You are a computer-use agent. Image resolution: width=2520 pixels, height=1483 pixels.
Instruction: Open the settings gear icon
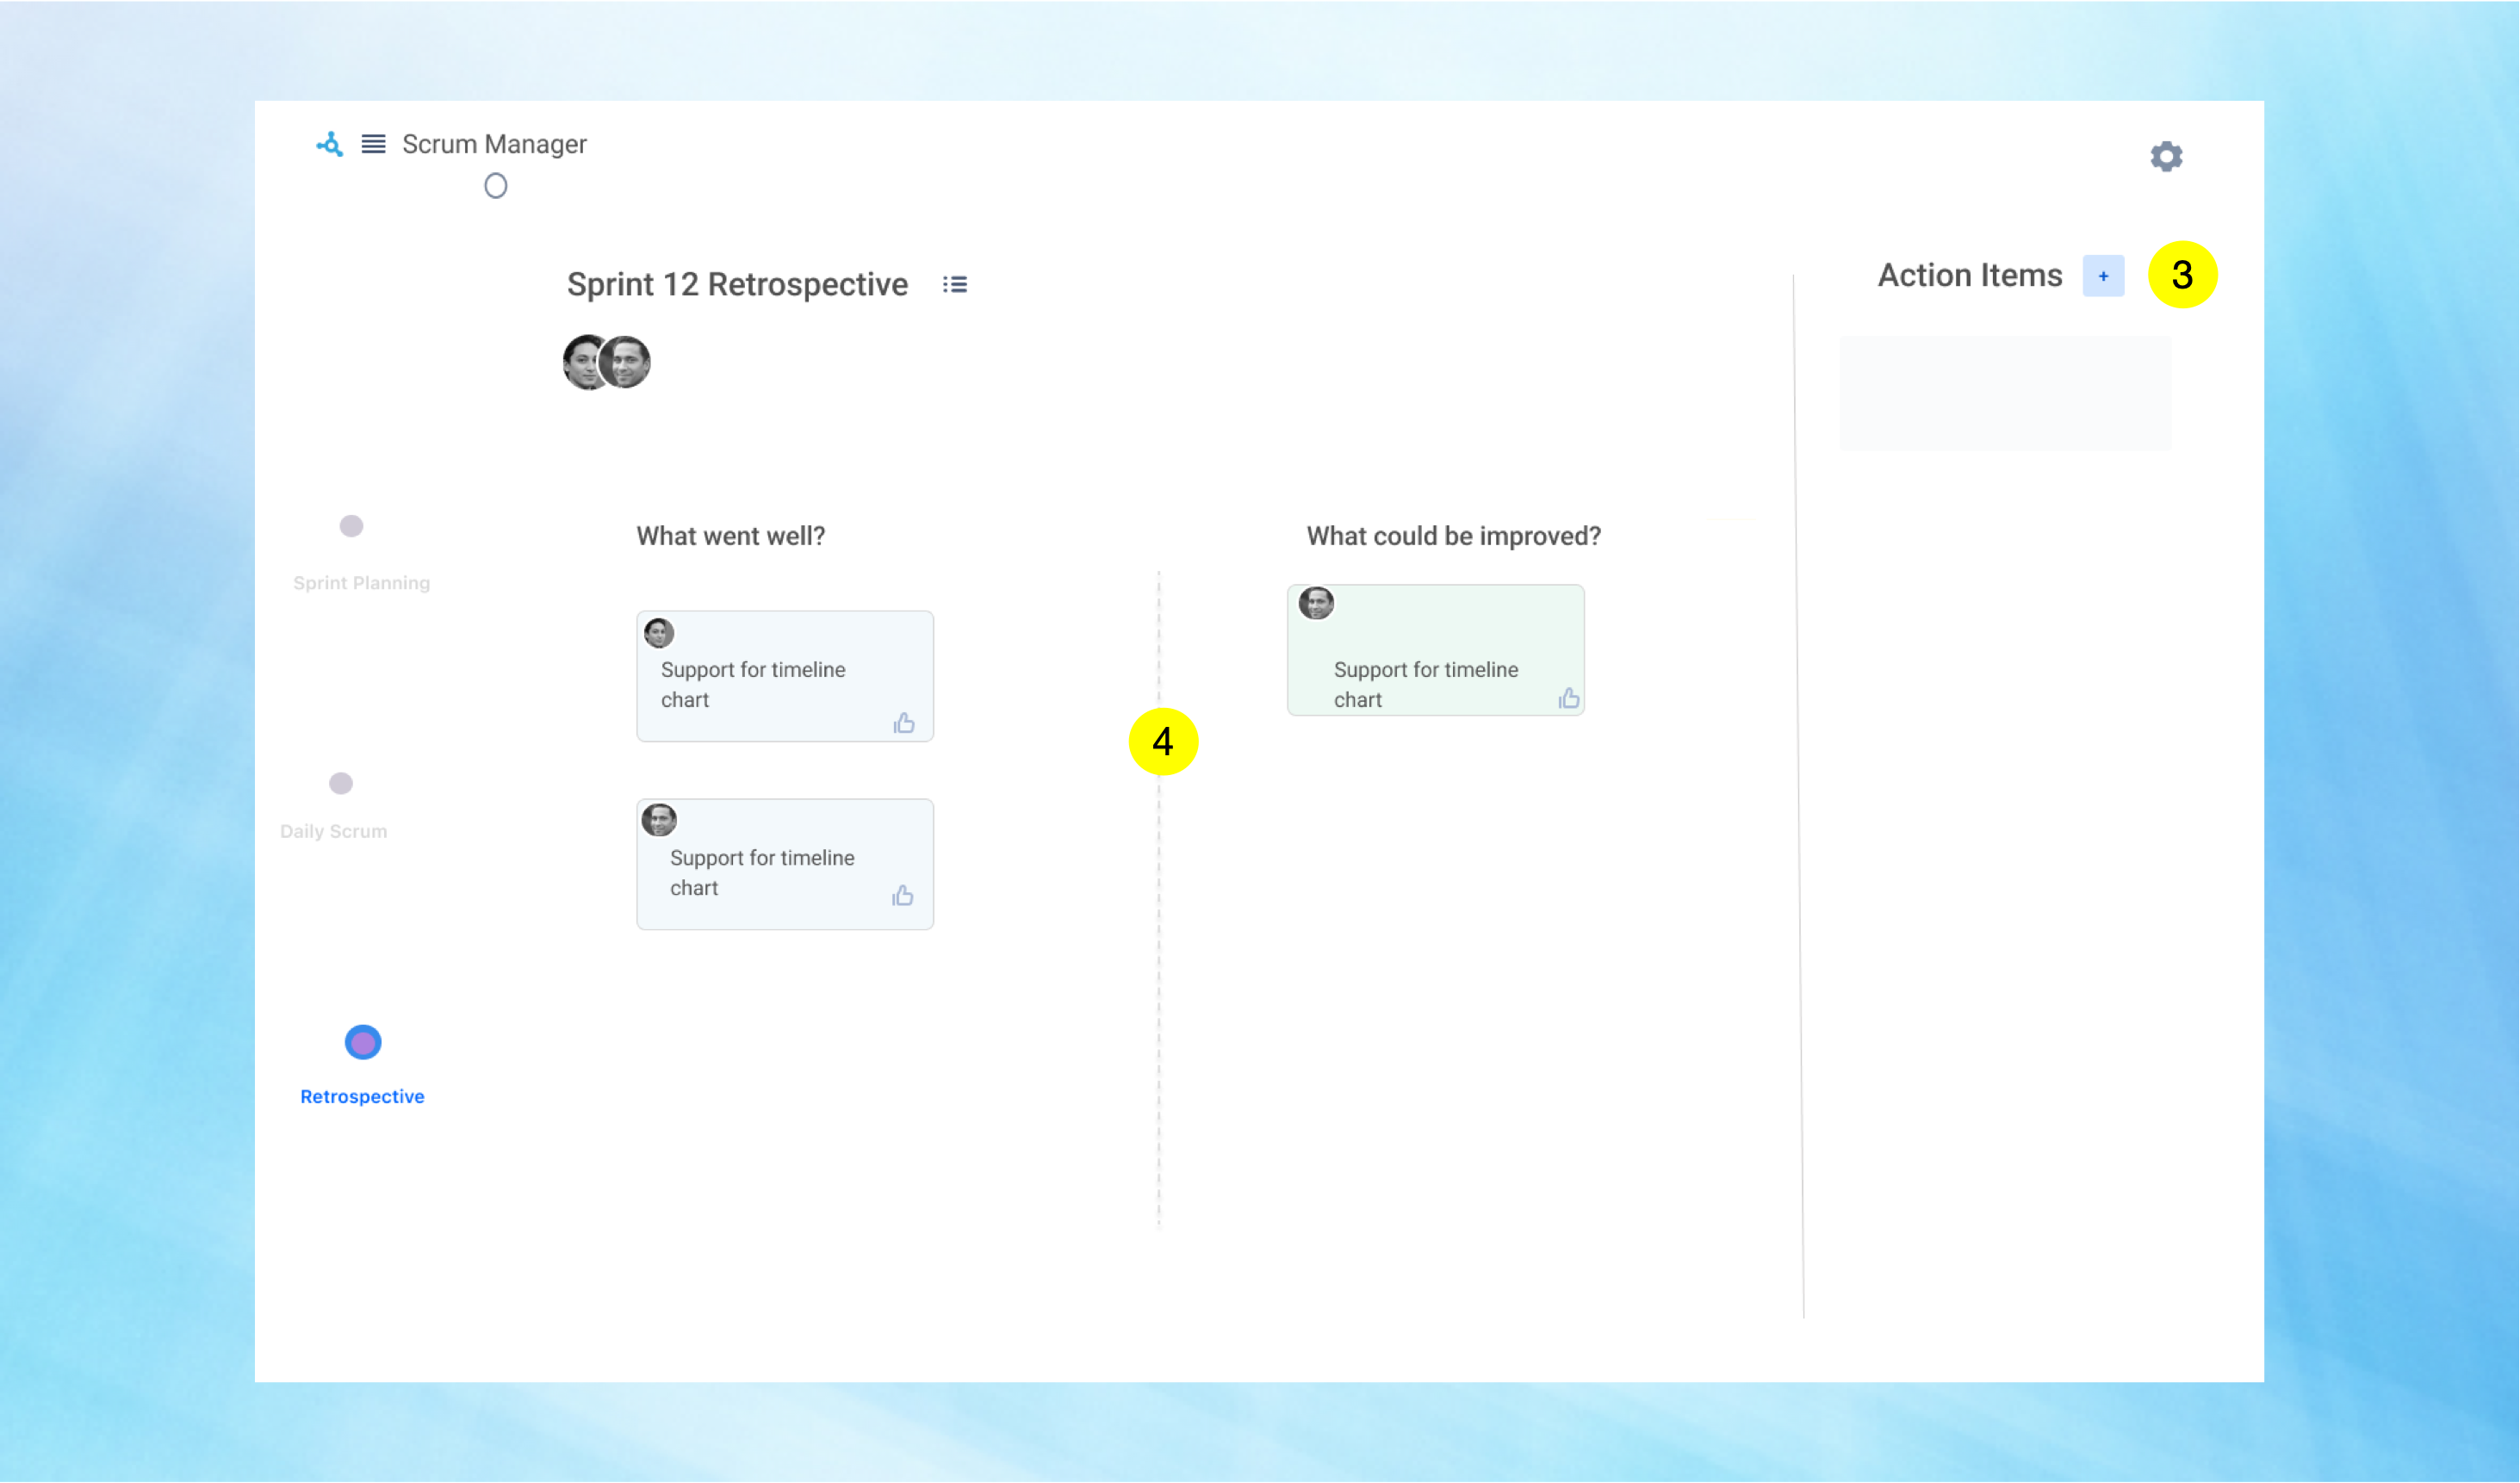click(2166, 157)
